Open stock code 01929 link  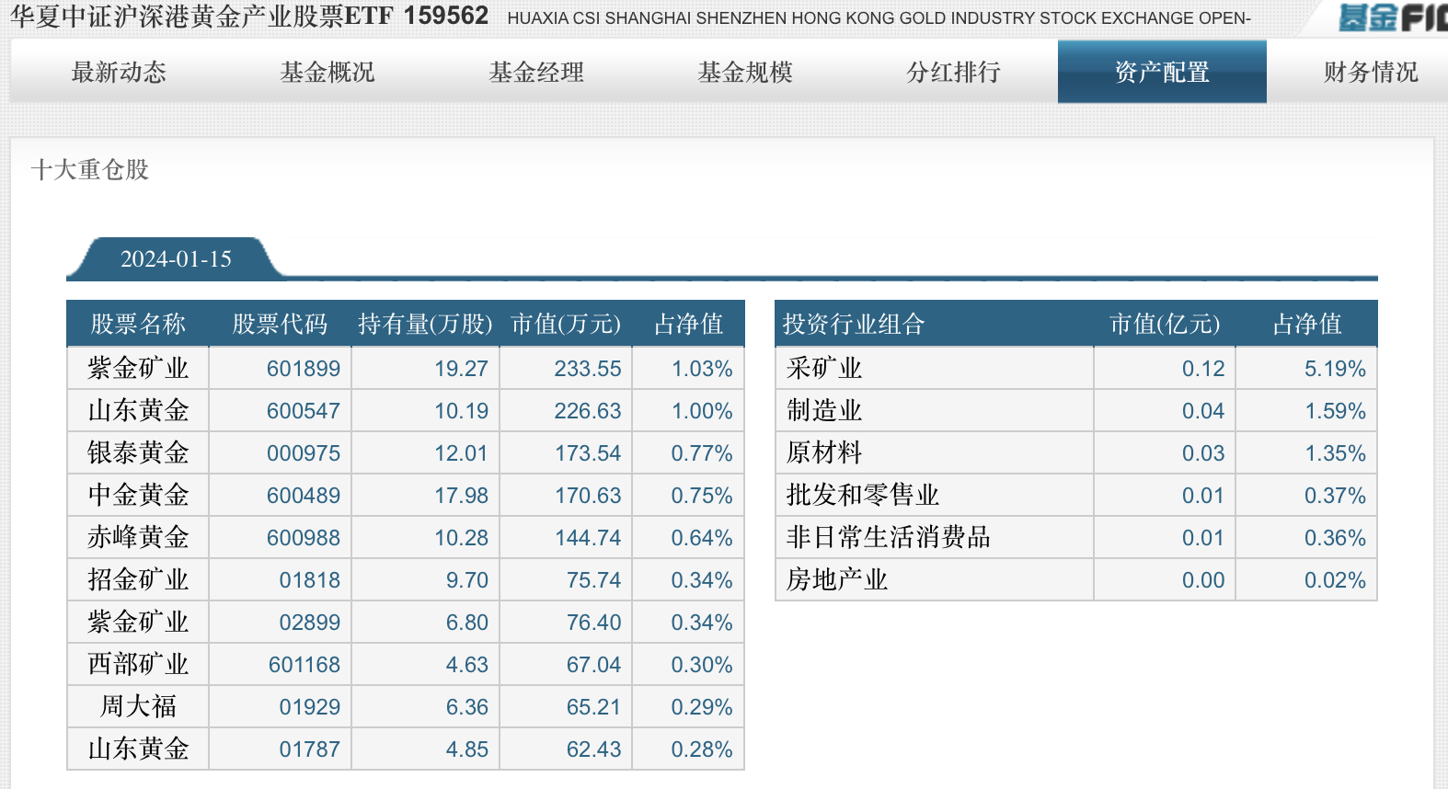tap(309, 707)
